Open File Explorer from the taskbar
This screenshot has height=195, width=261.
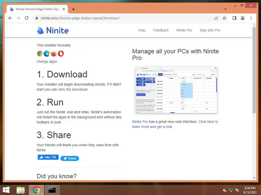(21, 190)
